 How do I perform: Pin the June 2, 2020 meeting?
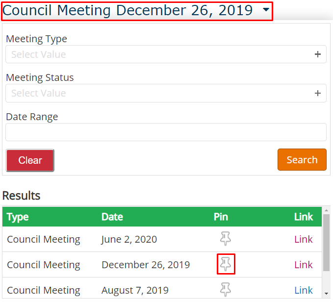click(x=225, y=239)
